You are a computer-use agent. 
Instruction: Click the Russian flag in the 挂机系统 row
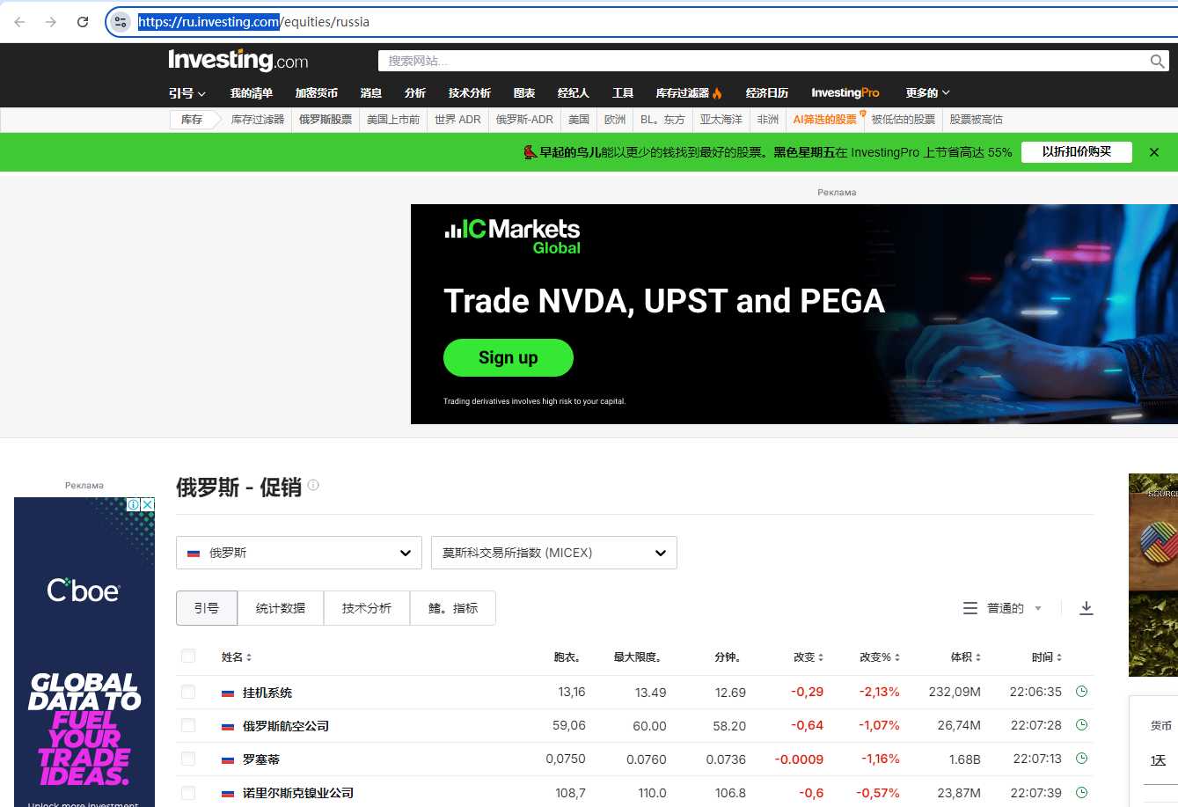228,693
